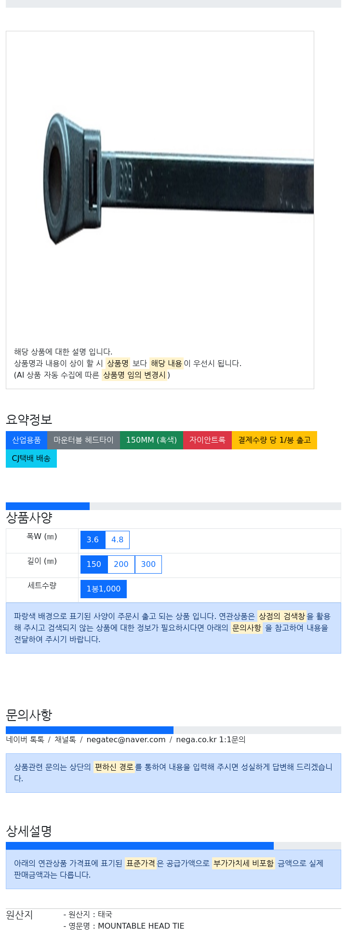
Task: Click the CJ택배 배송 cyan tag
Action: (31, 459)
